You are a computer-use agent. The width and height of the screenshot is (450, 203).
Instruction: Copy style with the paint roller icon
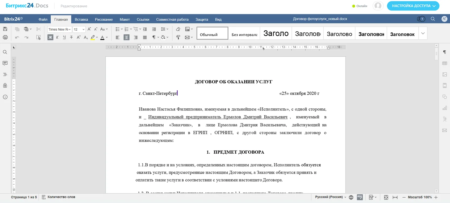[x=178, y=37]
